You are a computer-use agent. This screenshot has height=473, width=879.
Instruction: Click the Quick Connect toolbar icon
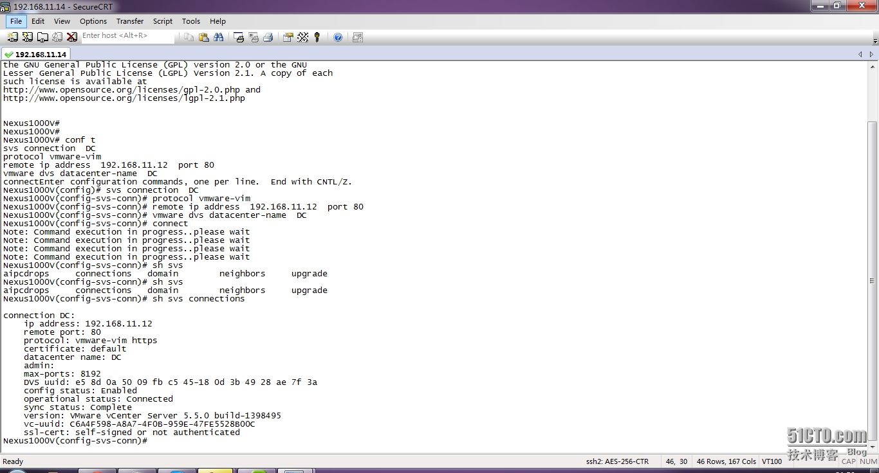(28, 37)
